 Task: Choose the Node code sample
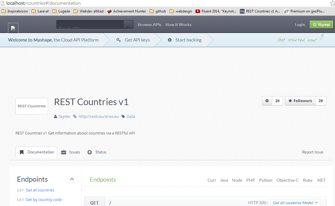point(237,180)
